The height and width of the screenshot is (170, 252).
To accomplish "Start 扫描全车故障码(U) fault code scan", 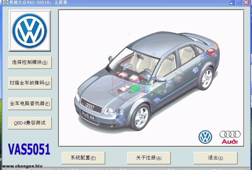I will 30,83.
